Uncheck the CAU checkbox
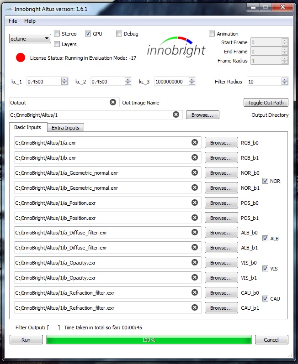 tap(265, 298)
